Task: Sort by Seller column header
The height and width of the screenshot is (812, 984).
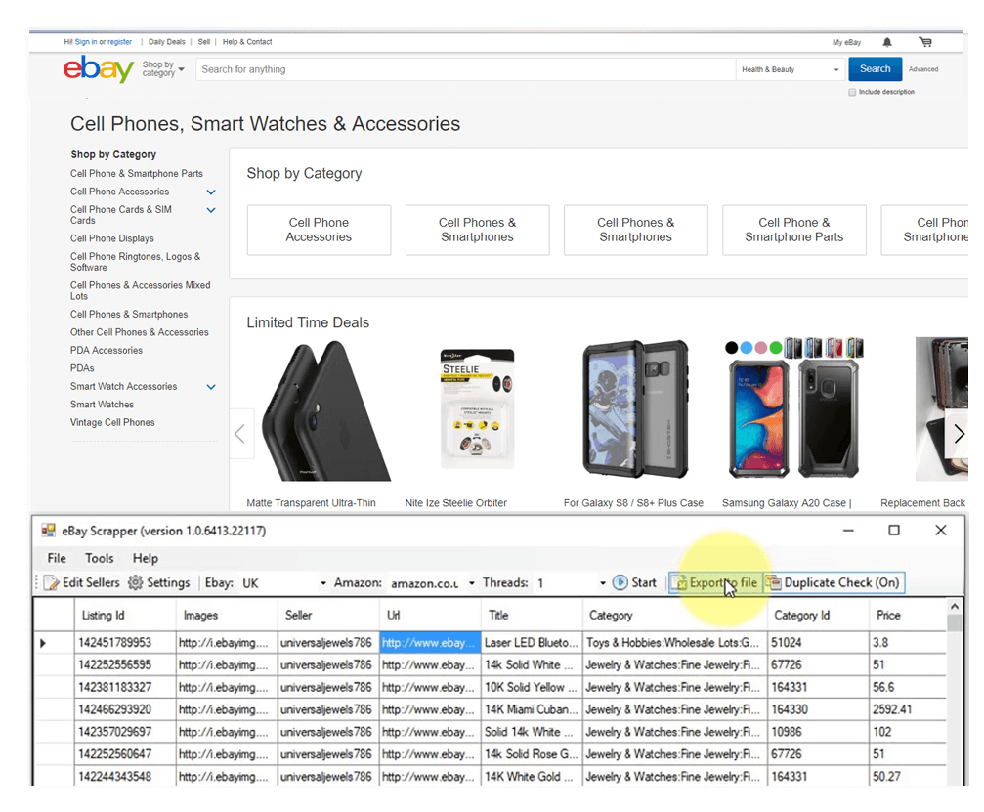Action: click(327, 615)
